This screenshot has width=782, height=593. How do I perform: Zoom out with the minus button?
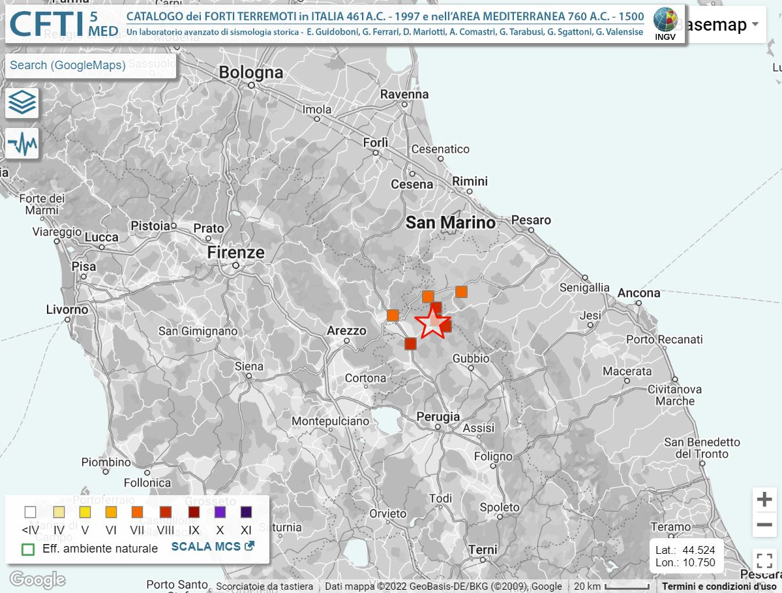point(764,525)
